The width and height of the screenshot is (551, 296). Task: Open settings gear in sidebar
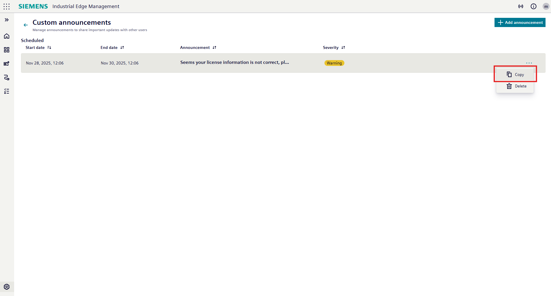7,287
